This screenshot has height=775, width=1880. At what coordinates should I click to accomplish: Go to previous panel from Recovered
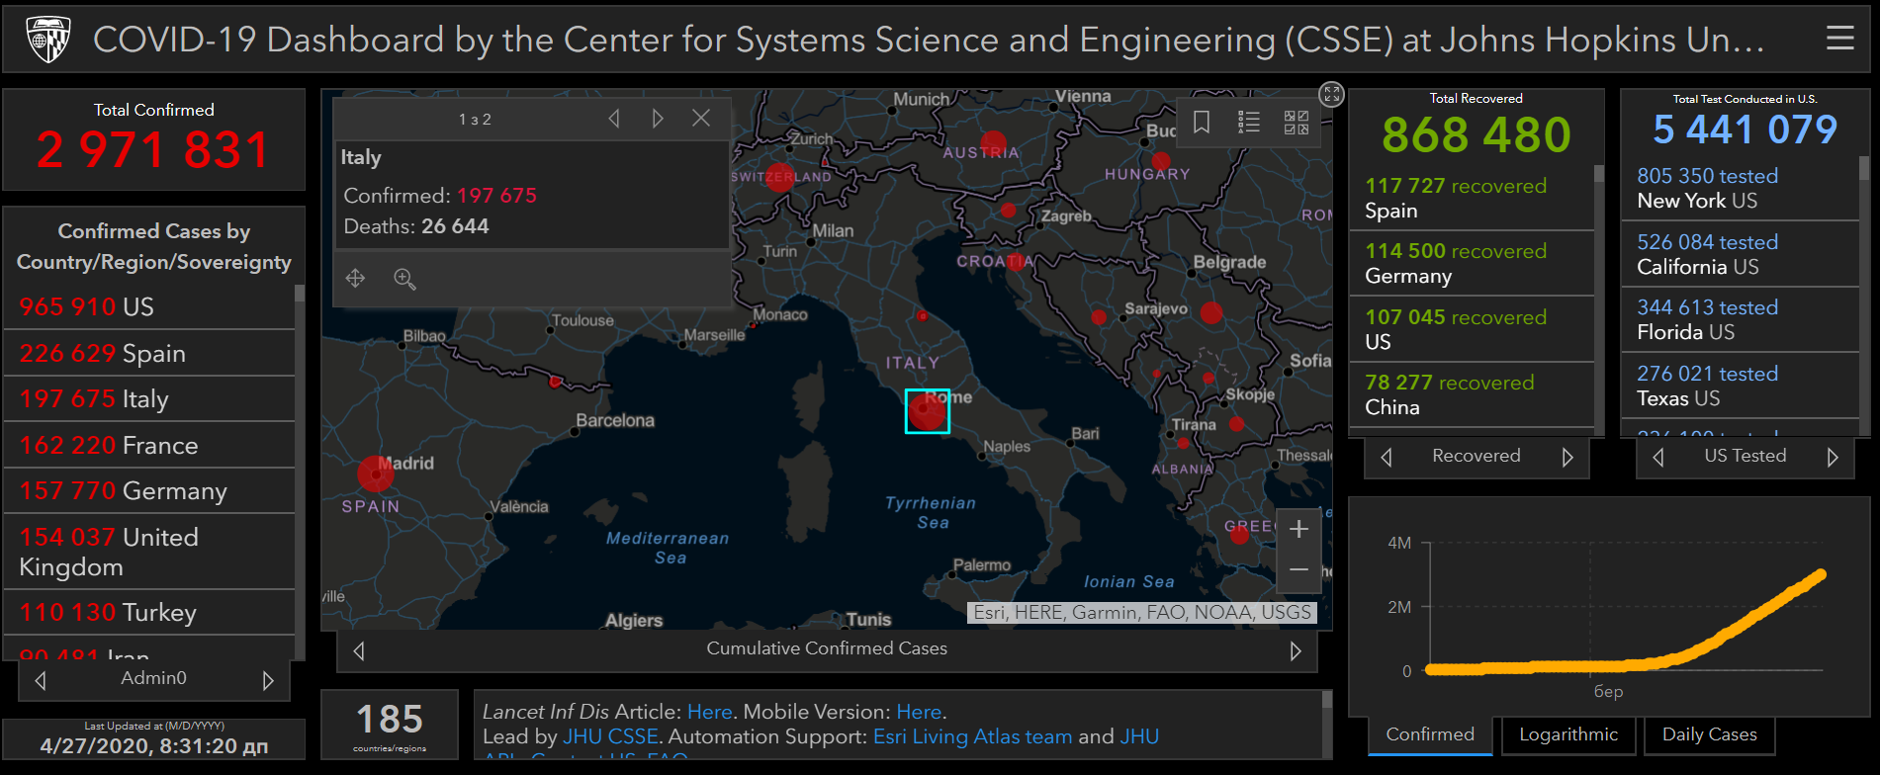1387,458
